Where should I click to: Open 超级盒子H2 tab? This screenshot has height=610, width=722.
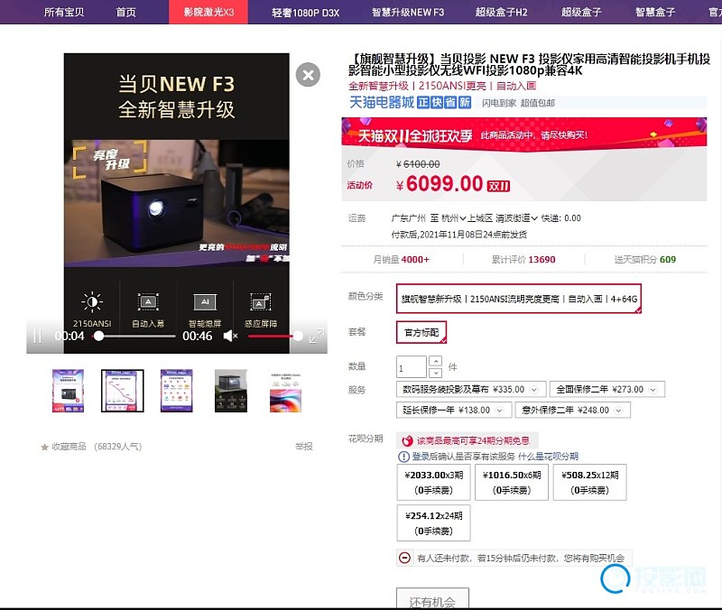pos(502,12)
